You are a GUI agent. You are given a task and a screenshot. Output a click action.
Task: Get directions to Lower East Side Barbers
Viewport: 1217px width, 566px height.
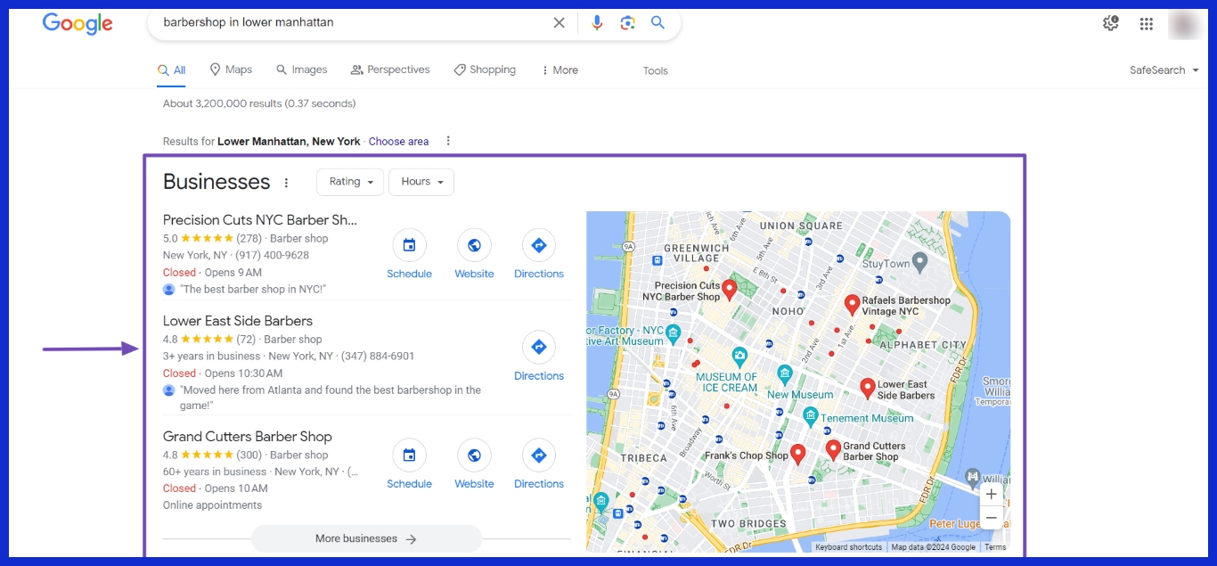click(x=538, y=348)
